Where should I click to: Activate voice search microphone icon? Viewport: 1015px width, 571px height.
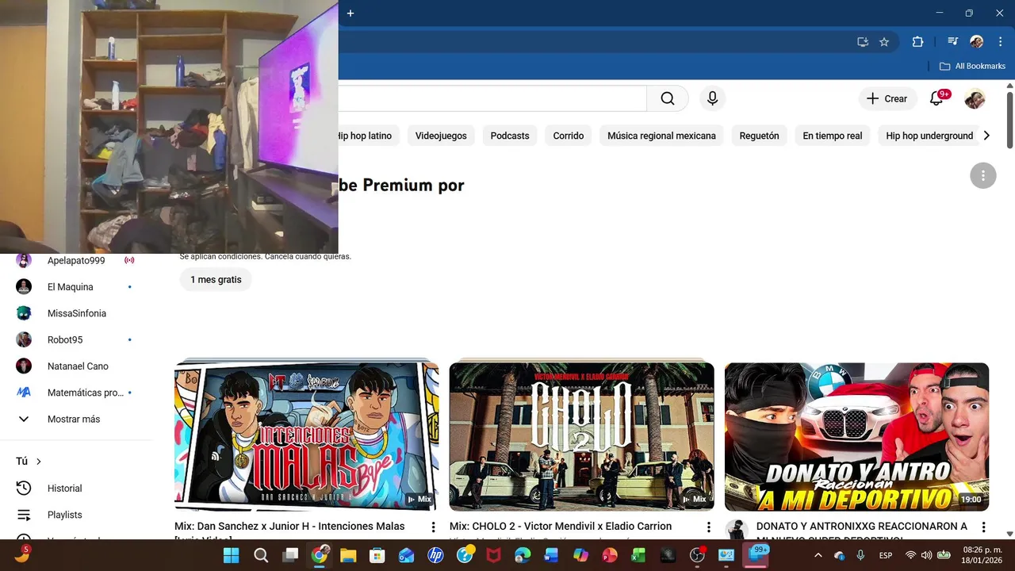pos(712,98)
